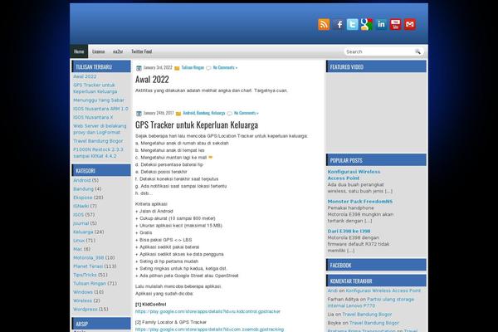Screen dimensions: 498x332
Task: Open Monster Pack FreedomN5 popular post
Action: 360,202
